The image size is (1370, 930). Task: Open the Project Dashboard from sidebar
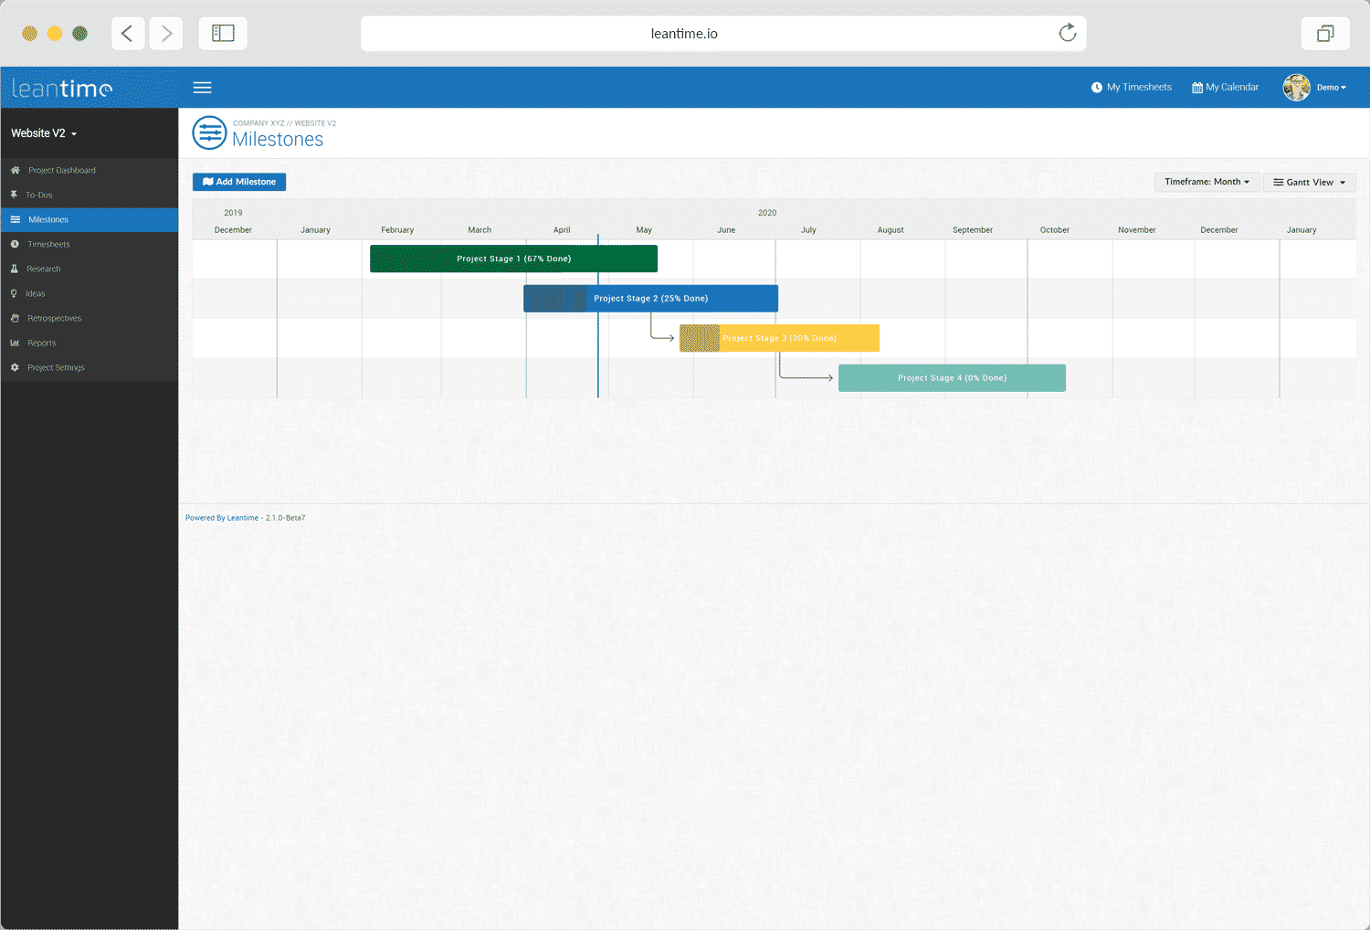(61, 170)
